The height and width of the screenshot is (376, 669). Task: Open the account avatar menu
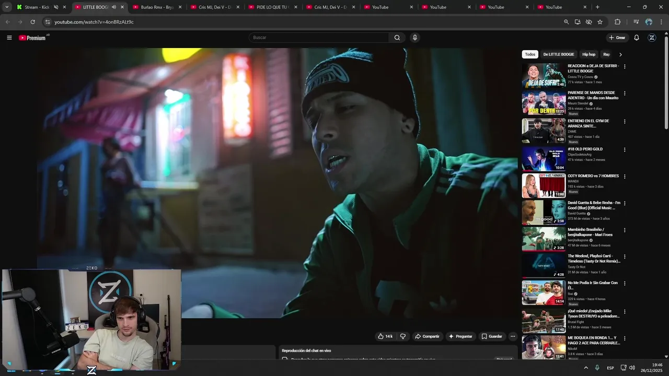click(652, 38)
